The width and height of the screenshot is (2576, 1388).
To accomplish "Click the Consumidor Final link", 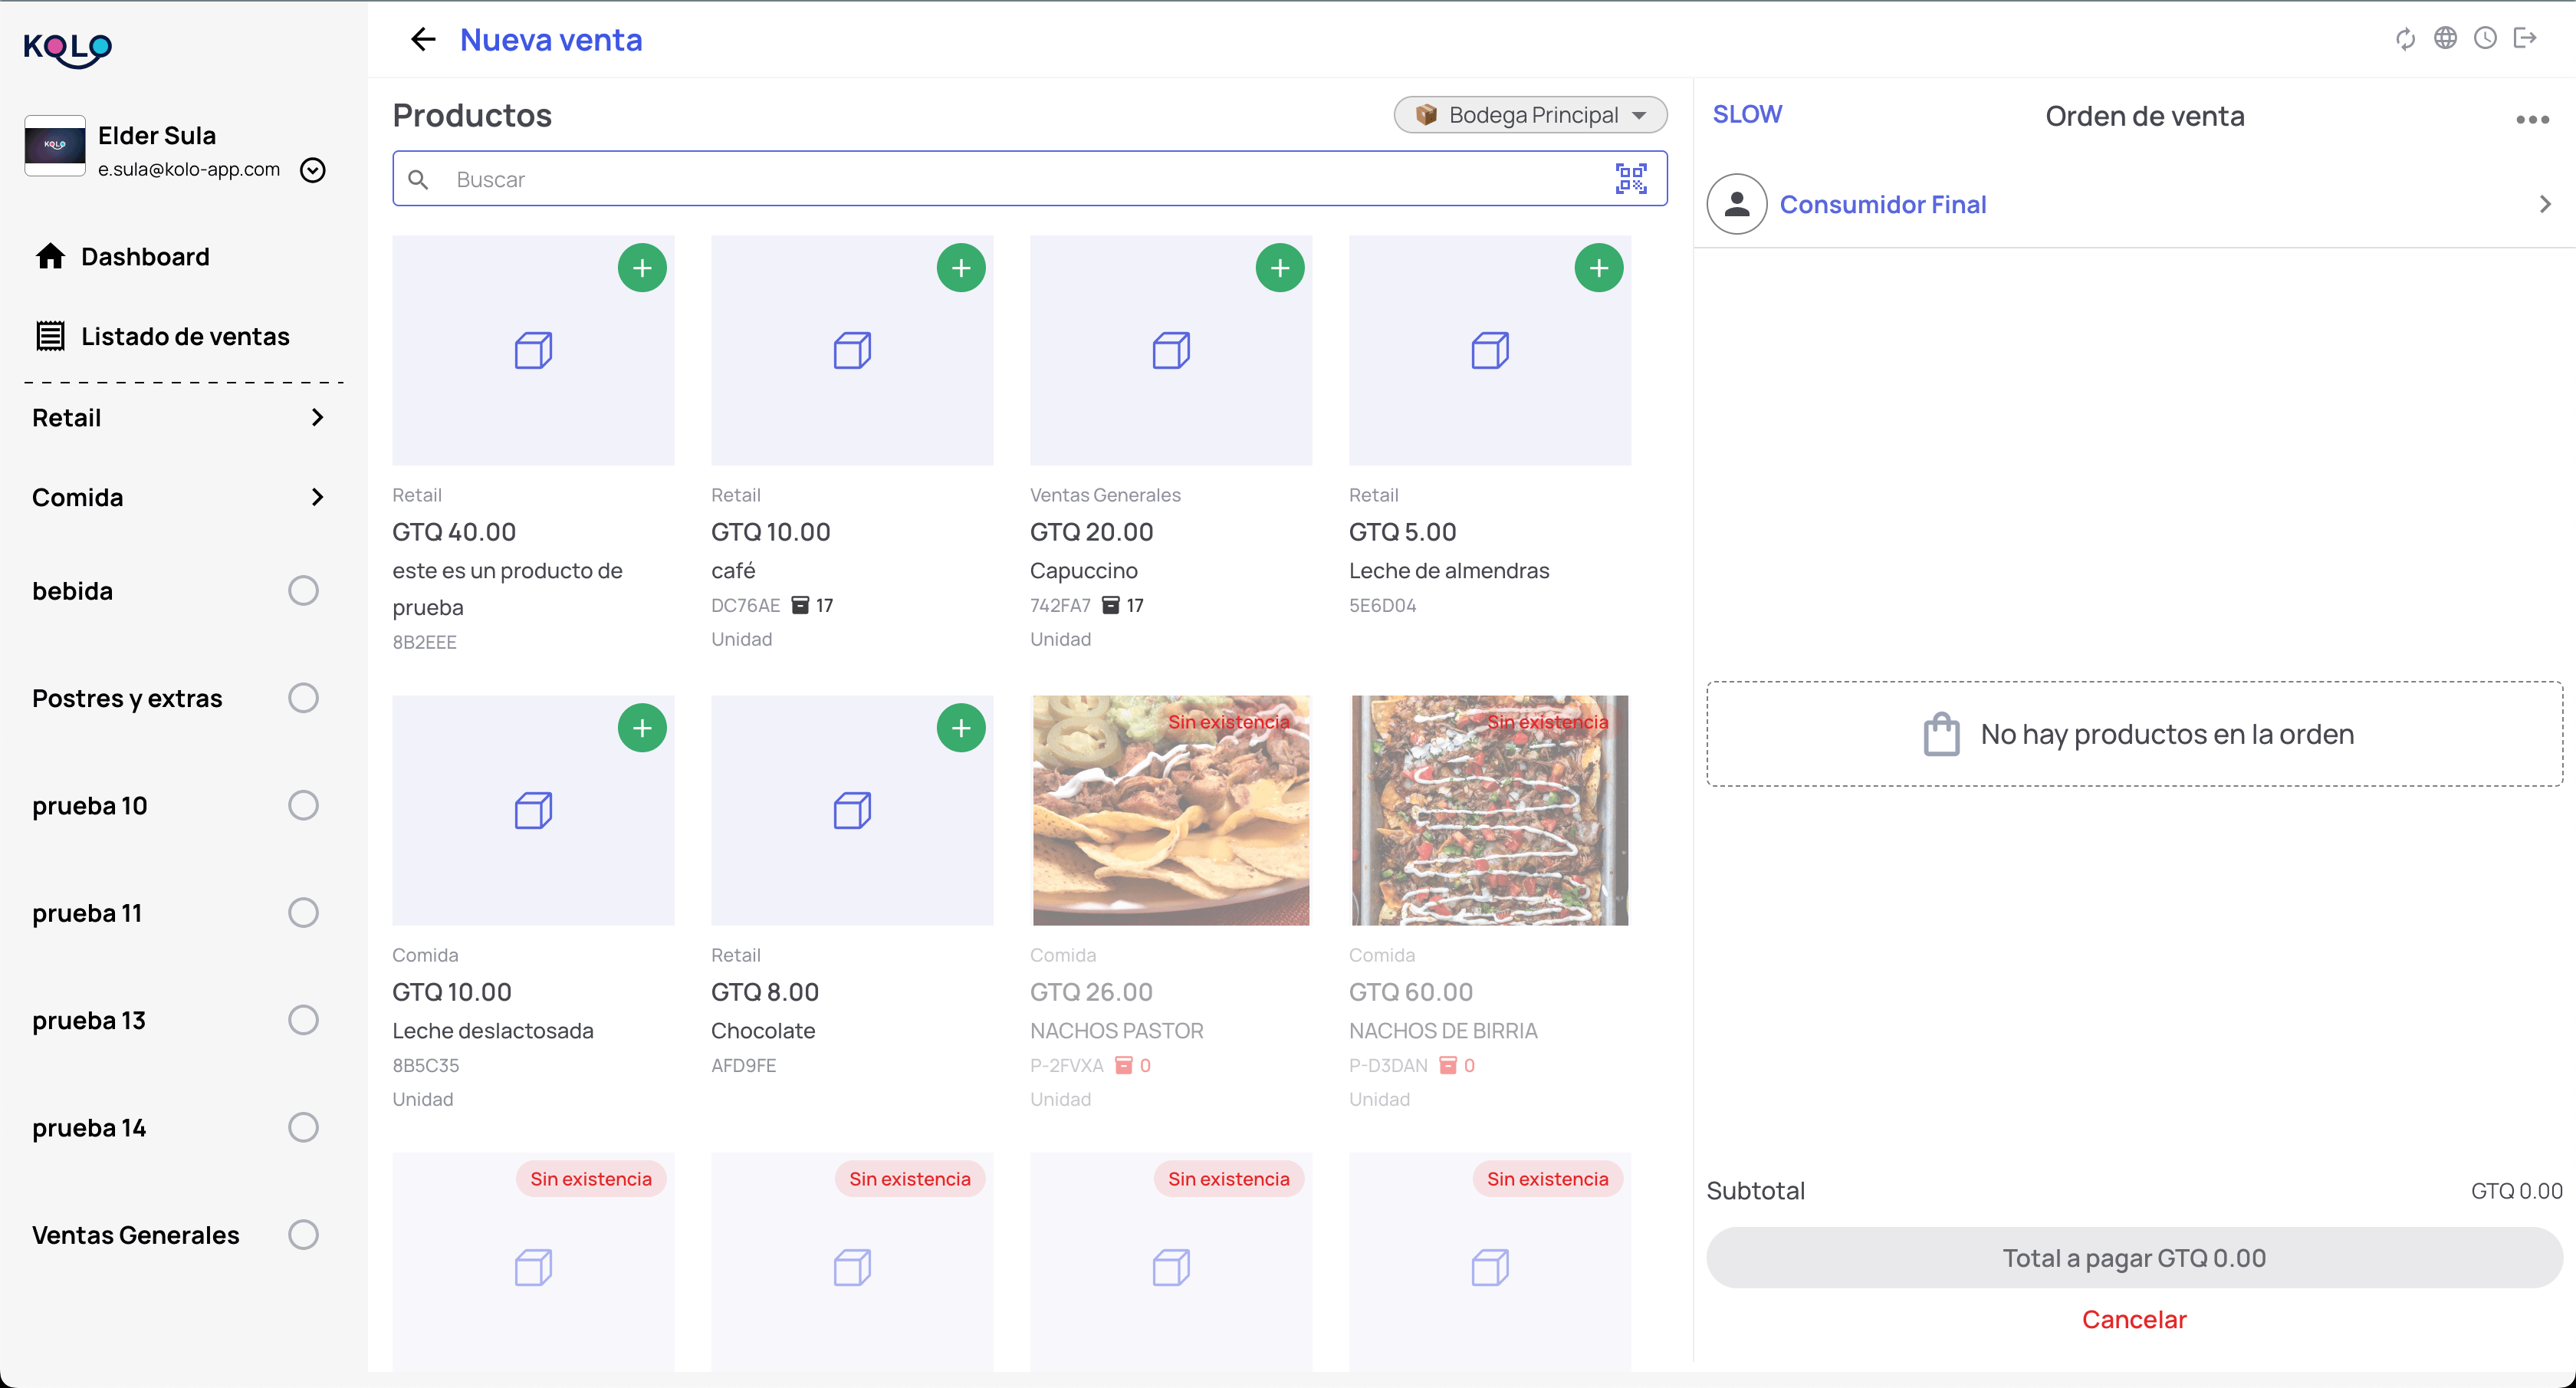I will 1883,204.
